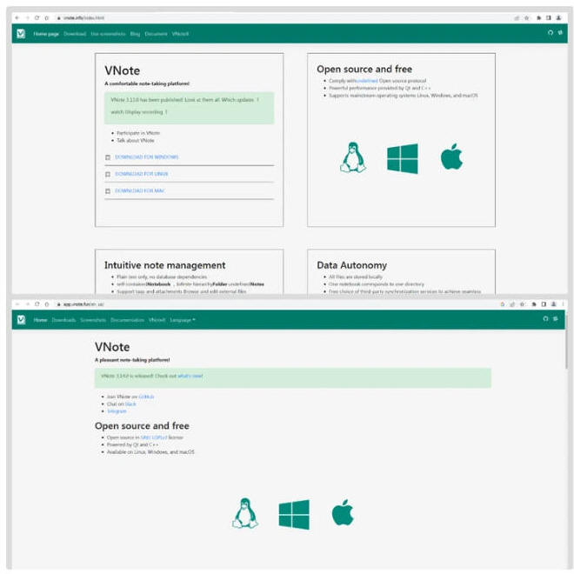This screenshot has width=574, height=574.
Task: Open Documentation in the bottom window navbar
Action: [127, 320]
